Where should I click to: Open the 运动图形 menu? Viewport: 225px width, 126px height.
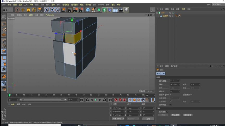74,5
